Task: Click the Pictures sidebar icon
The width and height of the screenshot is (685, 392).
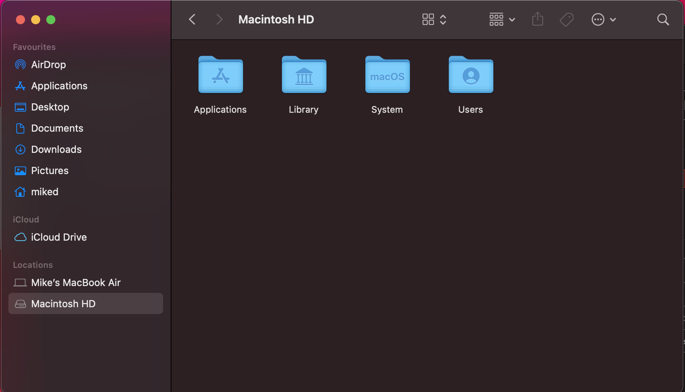Action: [20, 171]
